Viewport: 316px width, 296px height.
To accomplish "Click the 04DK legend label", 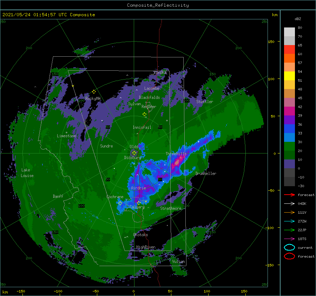I will [302, 203].
